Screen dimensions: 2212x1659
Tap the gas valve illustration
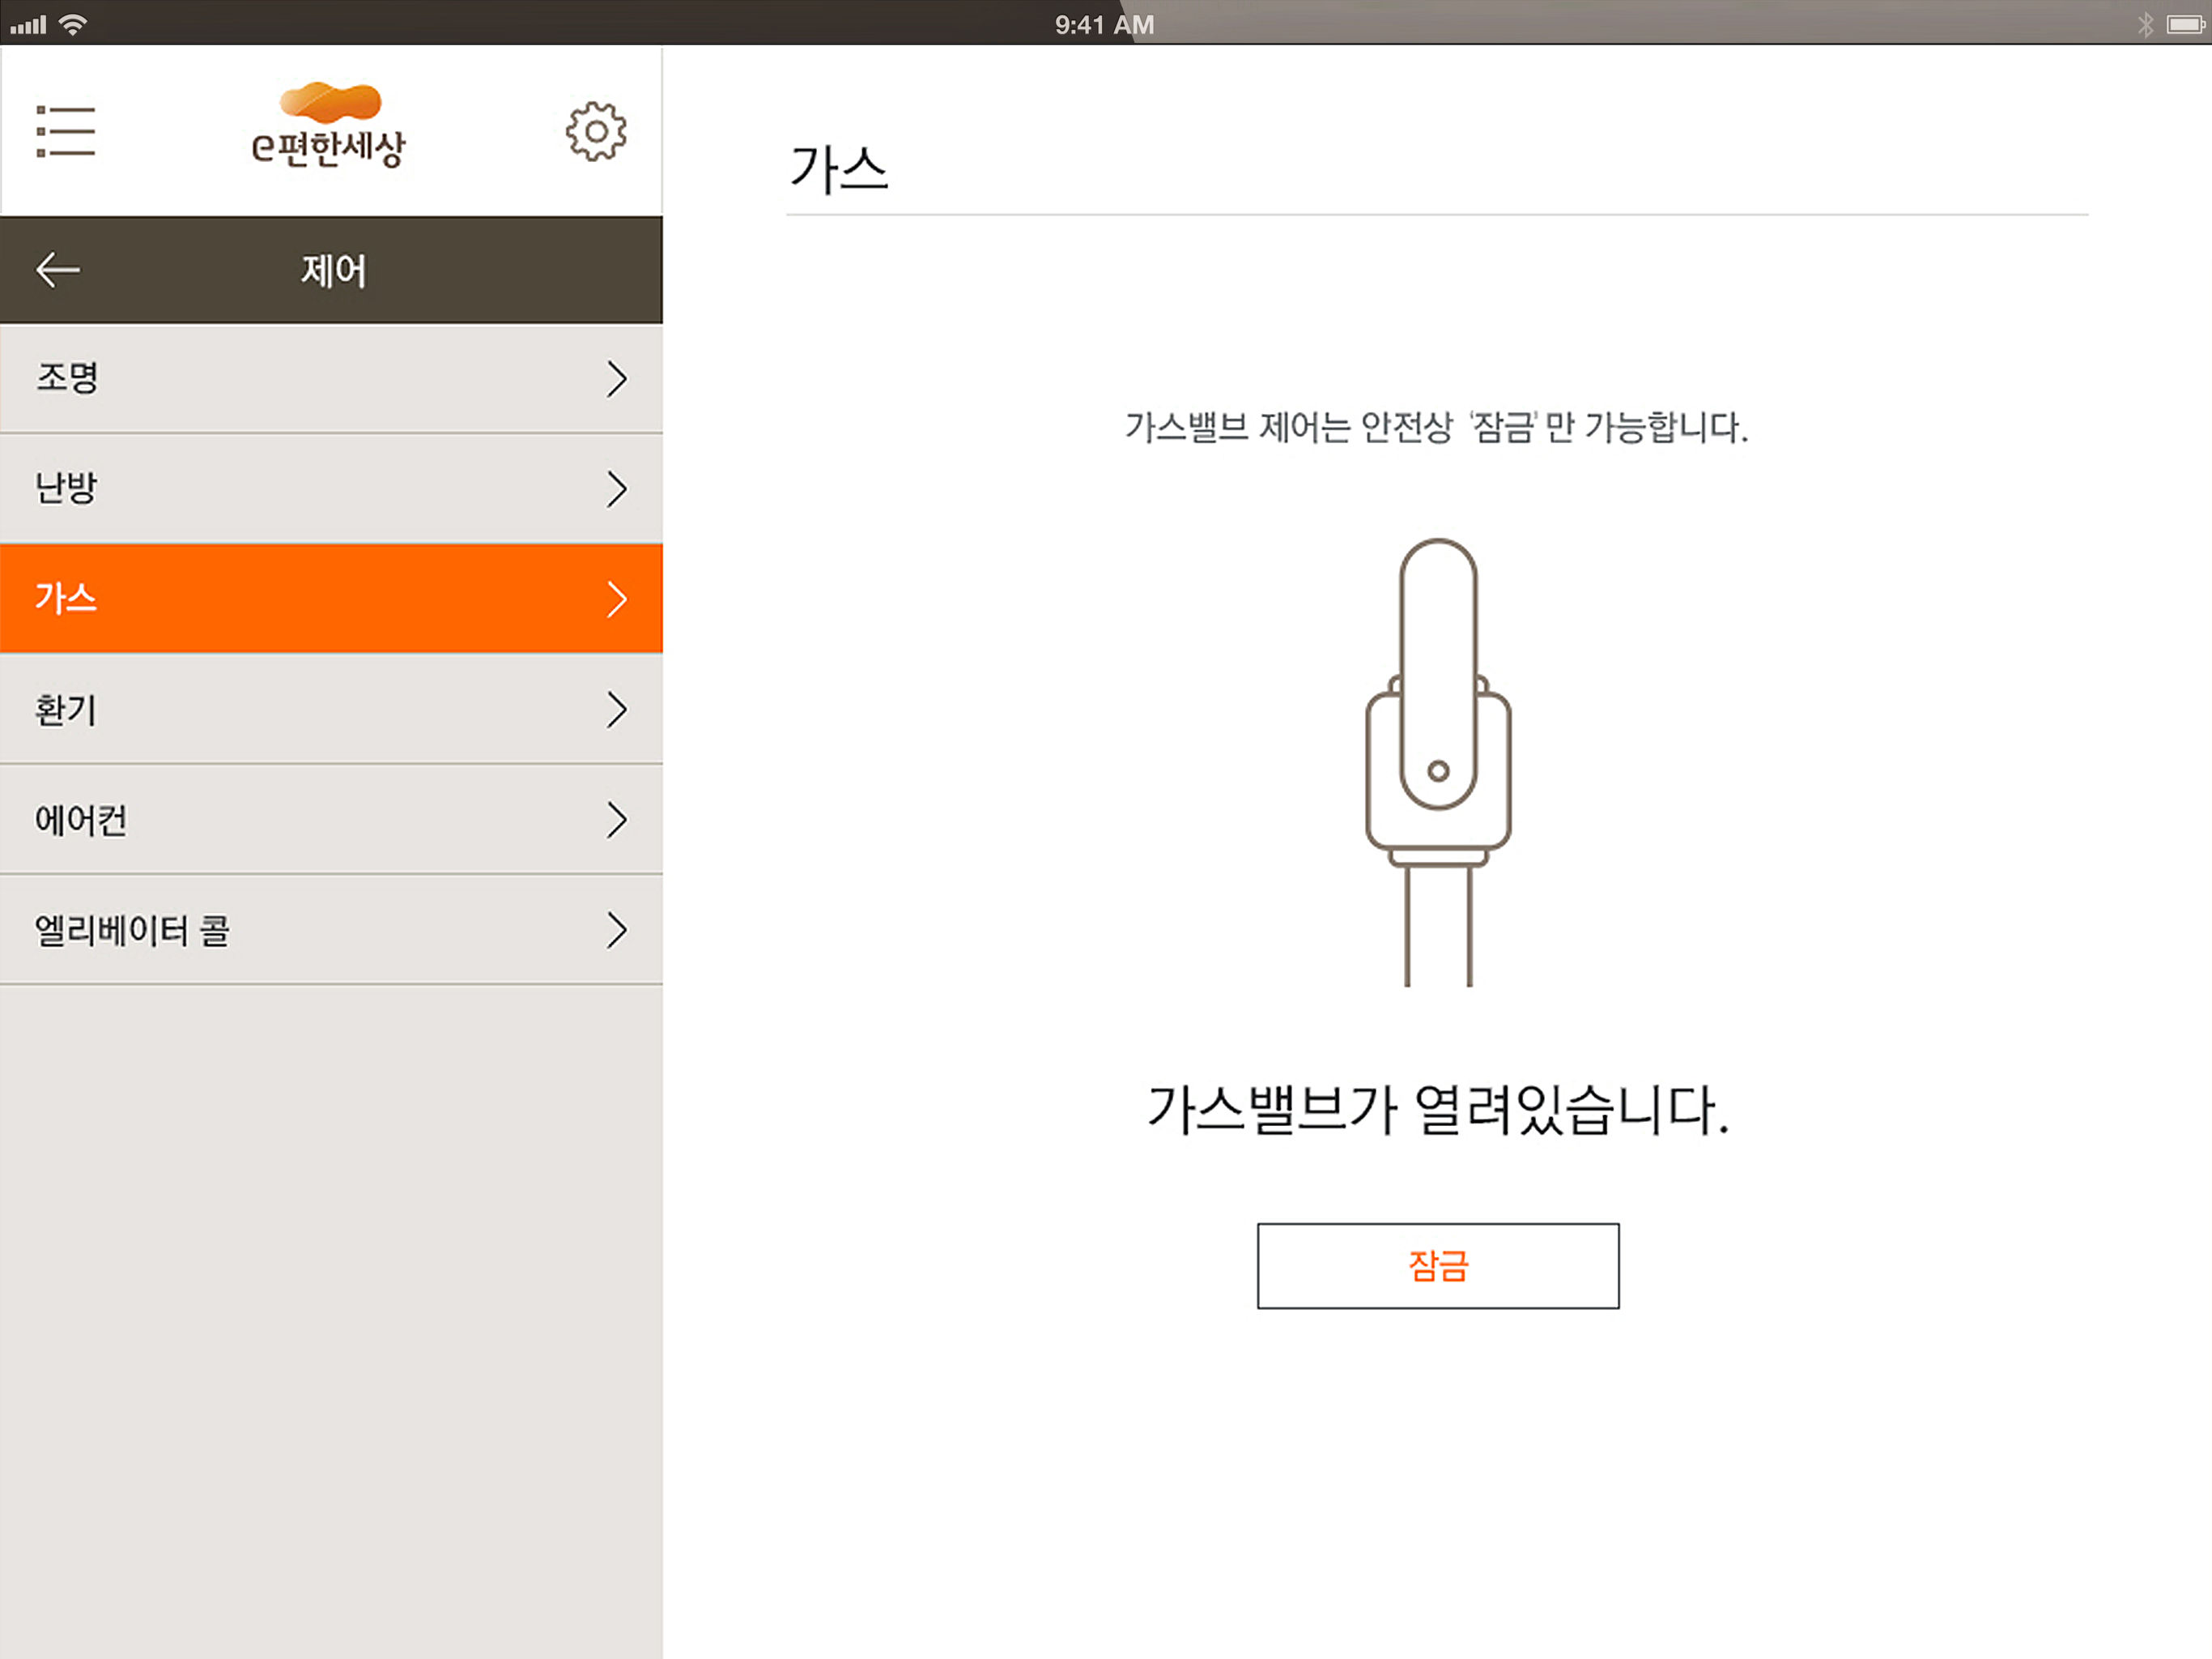[x=1438, y=762]
